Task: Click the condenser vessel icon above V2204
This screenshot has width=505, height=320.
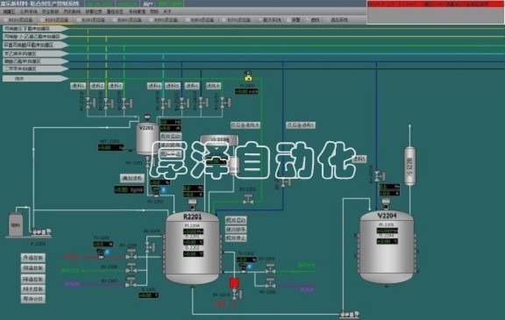Action: pyautogui.click(x=409, y=166)
